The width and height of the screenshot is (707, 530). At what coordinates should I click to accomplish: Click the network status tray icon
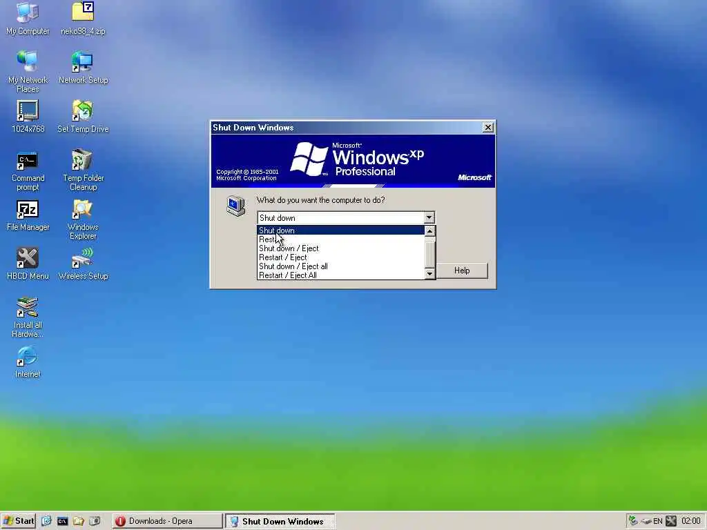pos(633,521)
